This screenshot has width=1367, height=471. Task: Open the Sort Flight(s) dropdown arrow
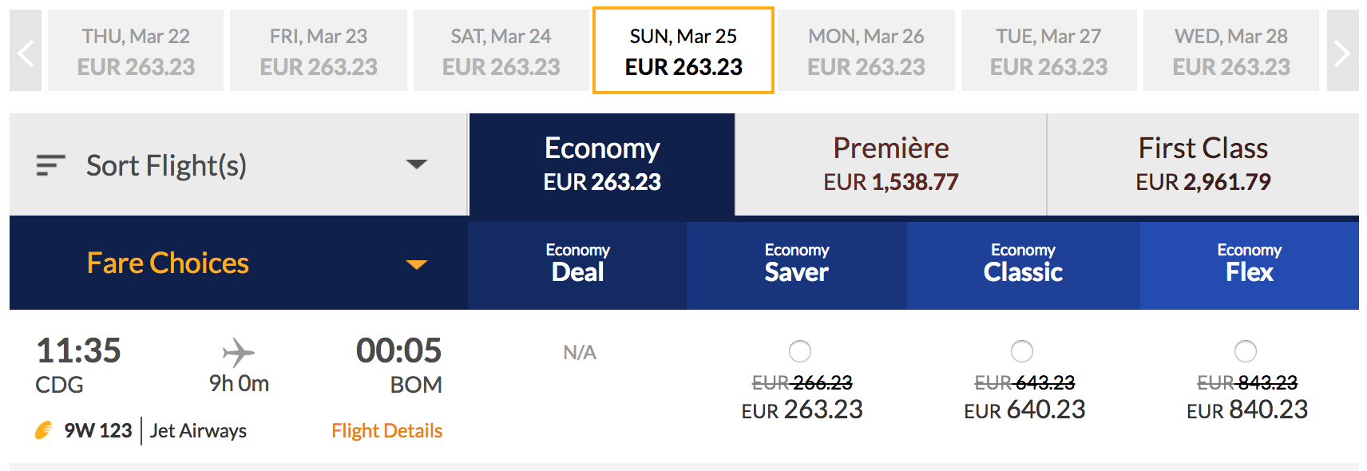coord(417,164)
